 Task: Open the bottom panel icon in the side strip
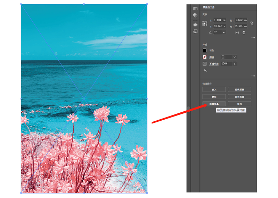tap(195, 32)
